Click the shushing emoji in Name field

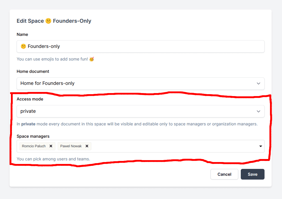(x=23, y=46)
